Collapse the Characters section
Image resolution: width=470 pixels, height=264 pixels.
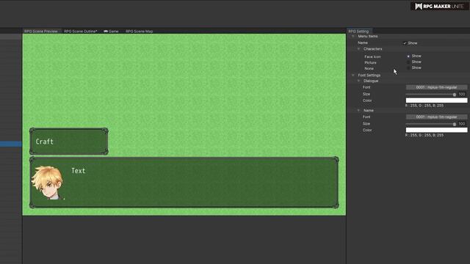coord(358,49)
